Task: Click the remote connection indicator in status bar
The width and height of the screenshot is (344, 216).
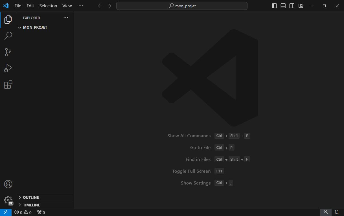Action: (6, 212)
